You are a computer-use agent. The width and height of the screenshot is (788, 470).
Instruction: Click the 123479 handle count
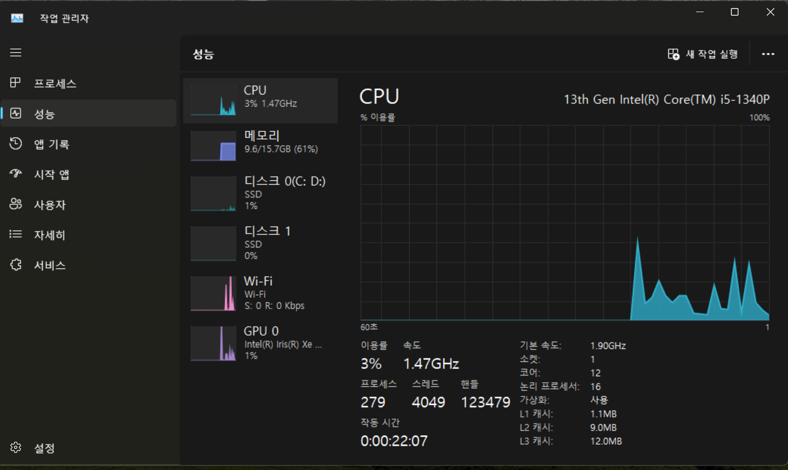click(x=485, y=402)
